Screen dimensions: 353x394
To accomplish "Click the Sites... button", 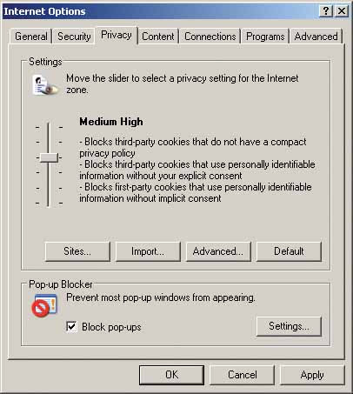I will (x=77, y=251).
